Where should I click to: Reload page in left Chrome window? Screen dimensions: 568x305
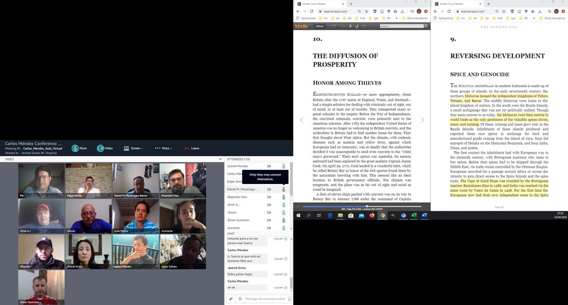point(312,11)
